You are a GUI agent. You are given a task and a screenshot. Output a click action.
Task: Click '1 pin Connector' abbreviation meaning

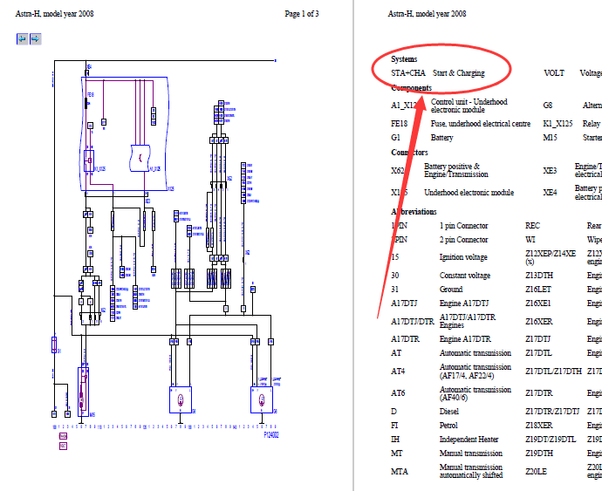point(464,226)
